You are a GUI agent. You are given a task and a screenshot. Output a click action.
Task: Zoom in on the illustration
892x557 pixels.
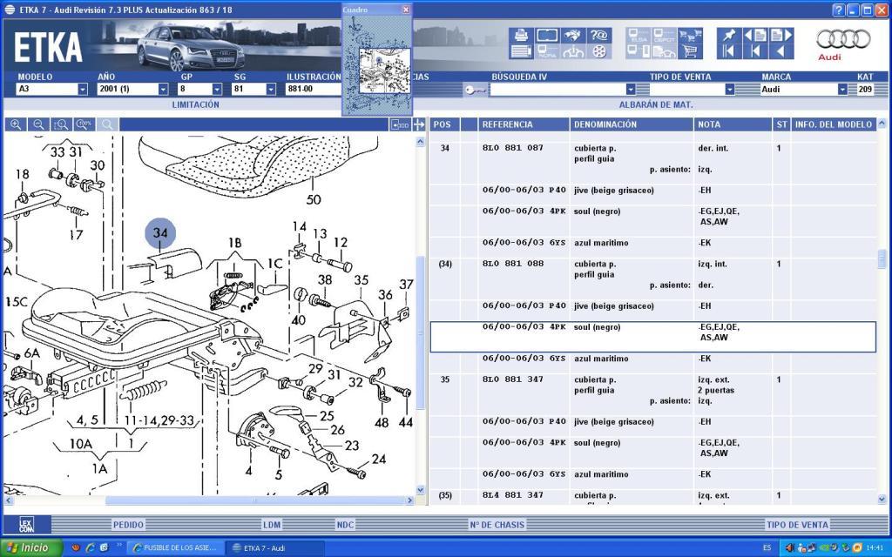pyautogui.click(x=16, y=124)
